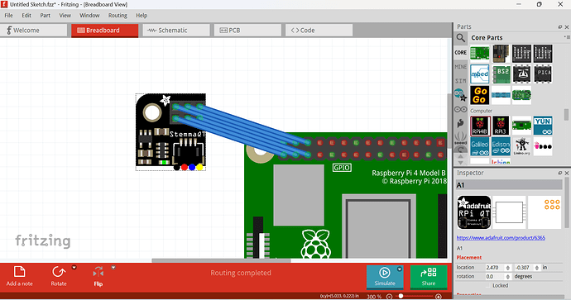Open the Rotate dropdown arrow
The image size is (571, 300).
(74, 268)
